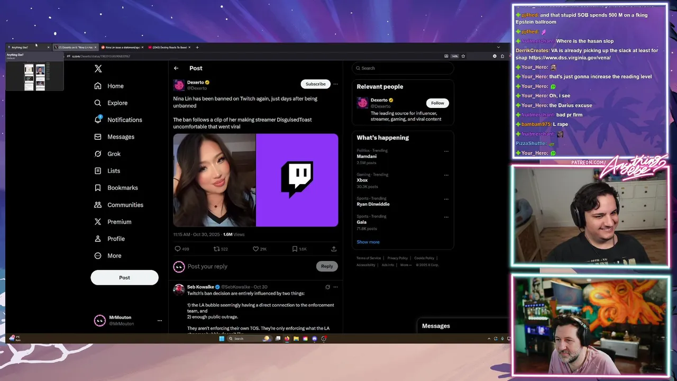The image size is (677, 381).
Task: Click Dexerto avatar in the post header
Action: pos(179,85)
